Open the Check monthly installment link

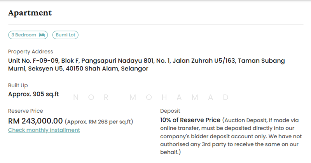click(x=44, y=130)
